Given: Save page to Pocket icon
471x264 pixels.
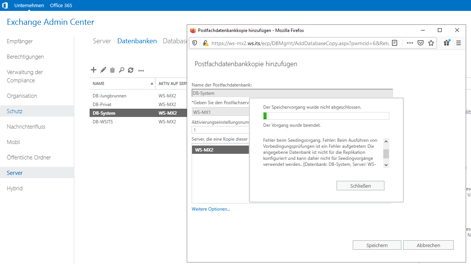Looking at the screenshot, I should [x=421, y=43].
